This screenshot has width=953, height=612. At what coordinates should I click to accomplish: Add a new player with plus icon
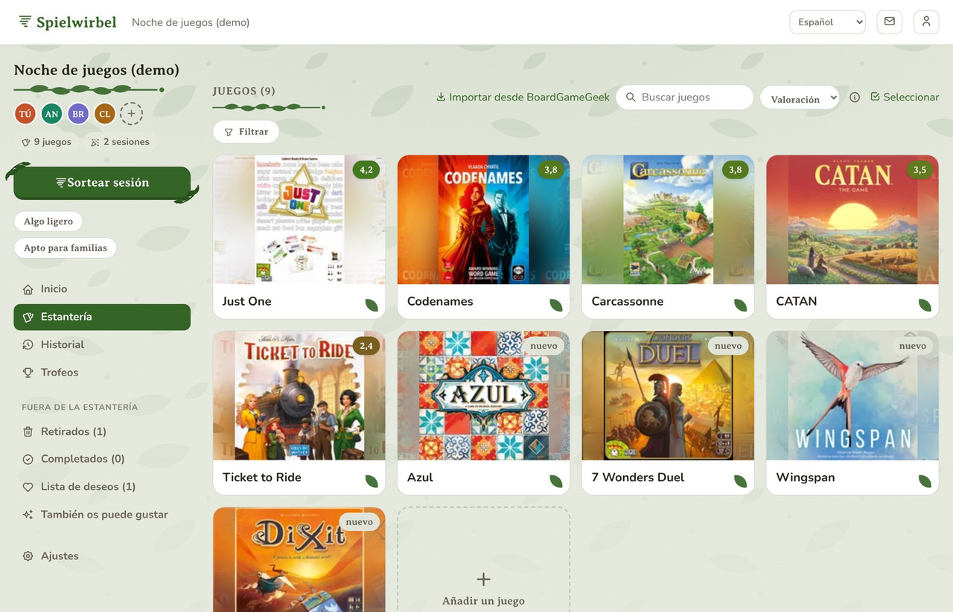[x=131, y=114]
